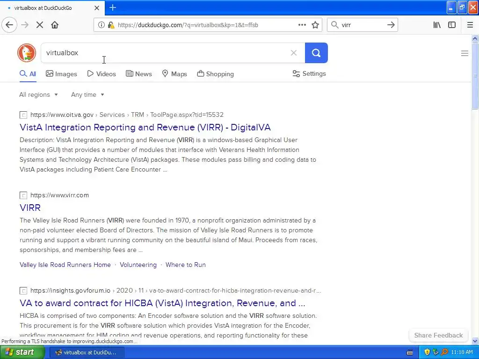Click the network tray icon beside the shield

click(435, 352)
